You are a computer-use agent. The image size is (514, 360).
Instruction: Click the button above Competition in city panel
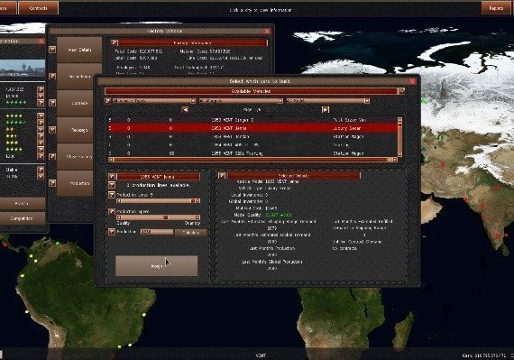[x=22, y=204]
